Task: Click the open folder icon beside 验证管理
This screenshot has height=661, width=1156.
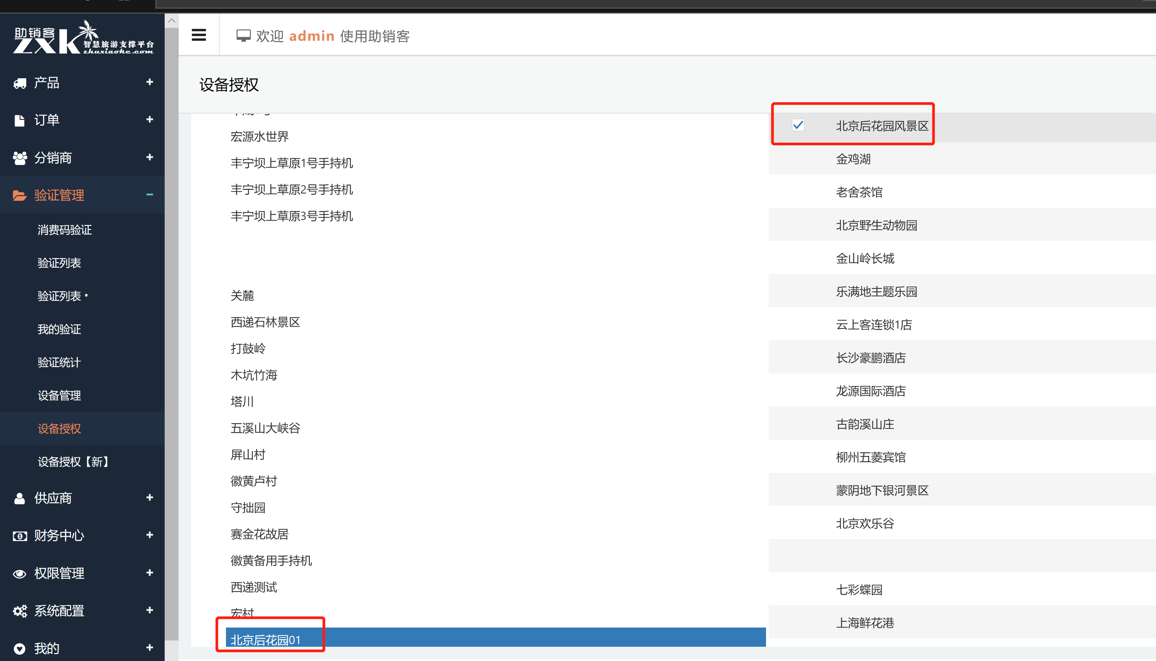Action: pyautogui.click(x=20, y=196)
